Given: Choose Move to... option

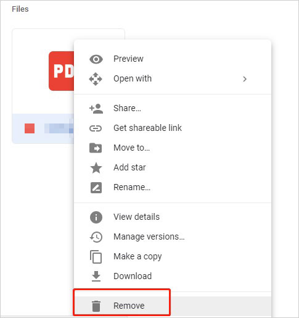Looking at the screenshot, I should point(173,148).
